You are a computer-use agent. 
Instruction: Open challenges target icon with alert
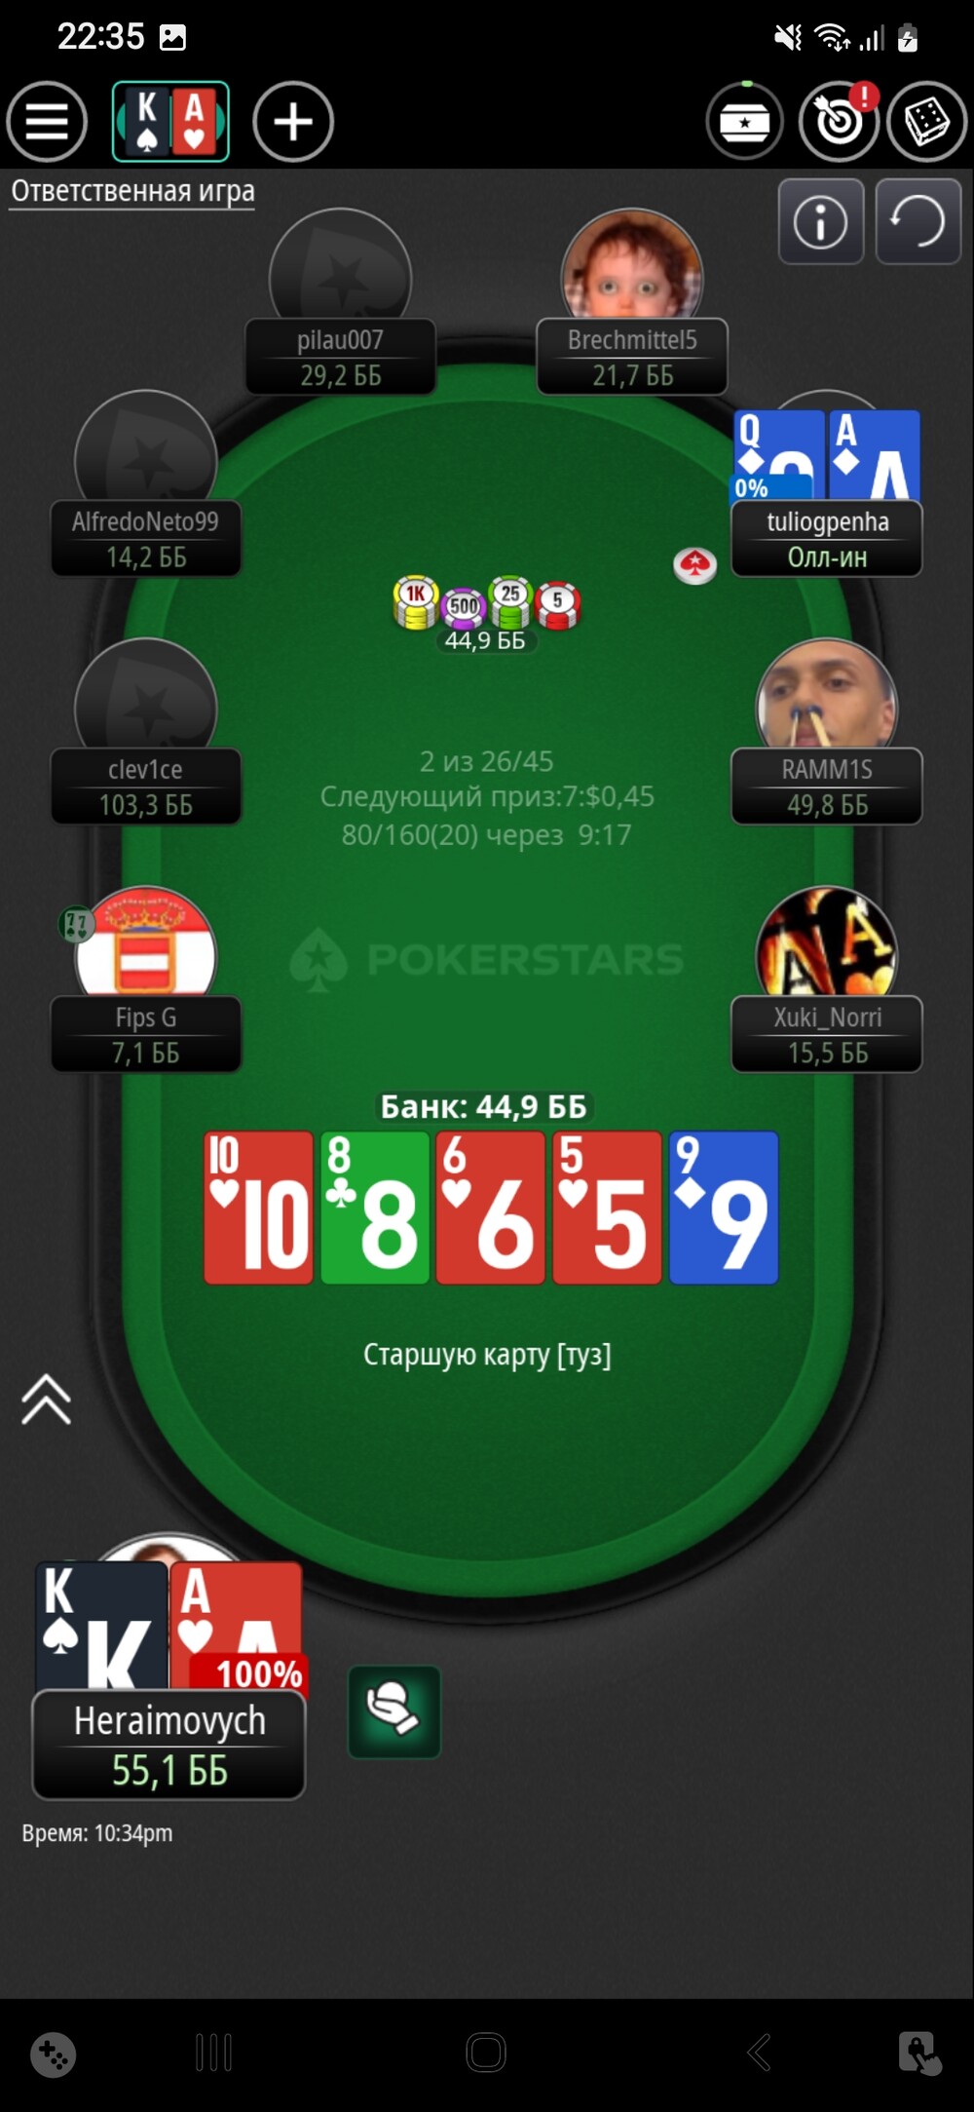(x=839, y=122)
